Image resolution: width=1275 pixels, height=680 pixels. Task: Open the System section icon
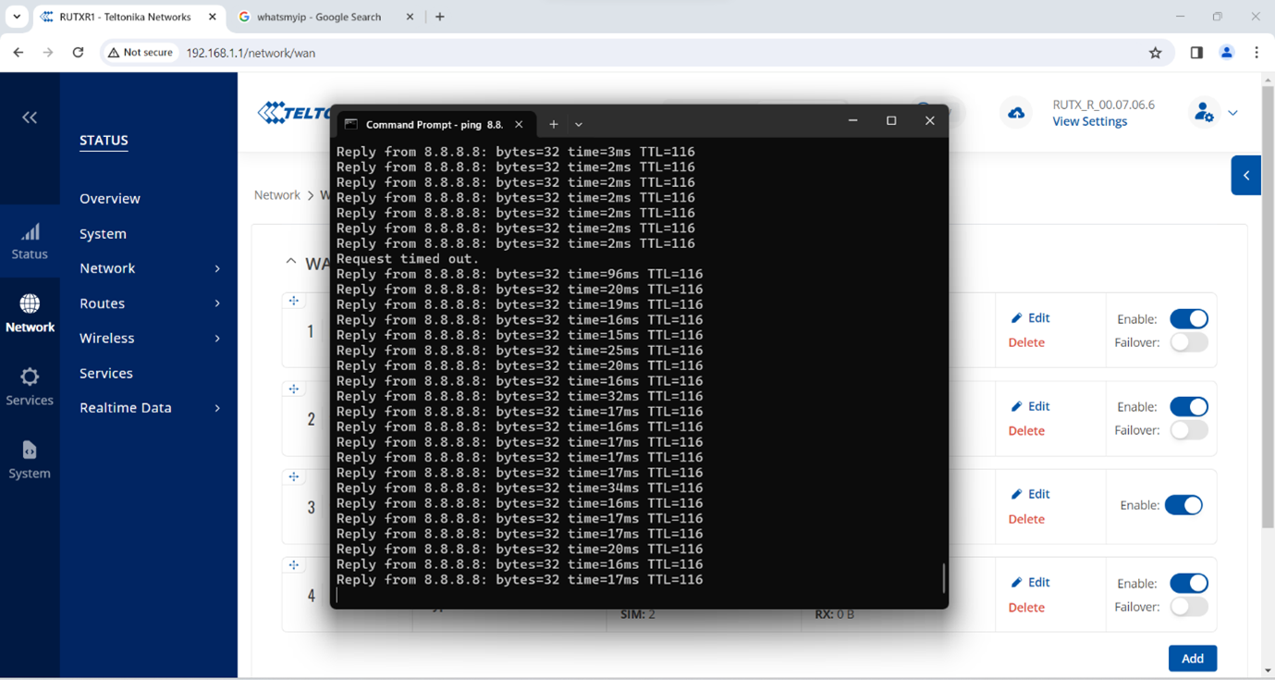tap(30, 460)
